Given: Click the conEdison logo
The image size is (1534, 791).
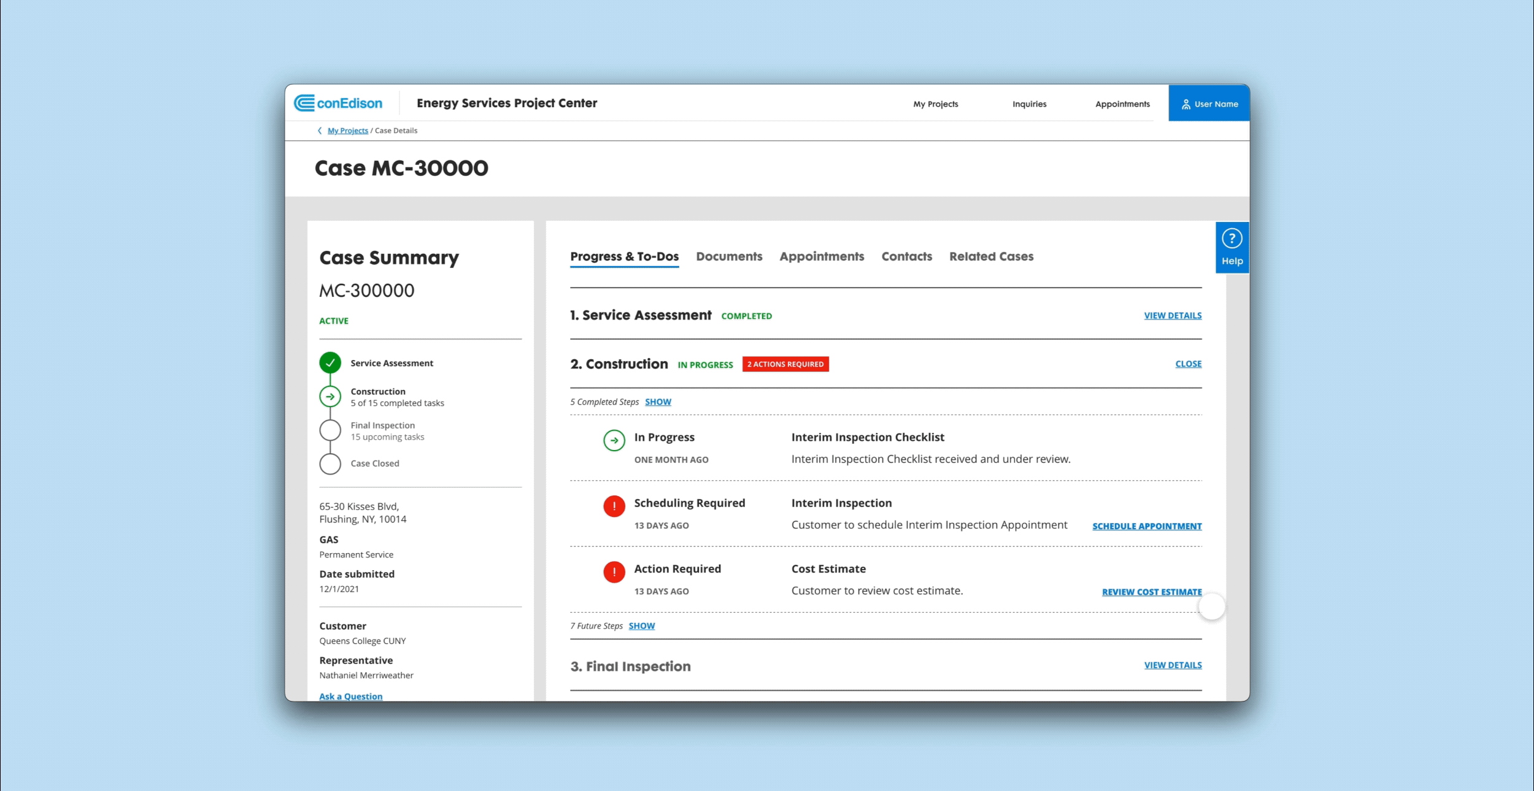Looking at the screenshot, I should tap(338, 103).
